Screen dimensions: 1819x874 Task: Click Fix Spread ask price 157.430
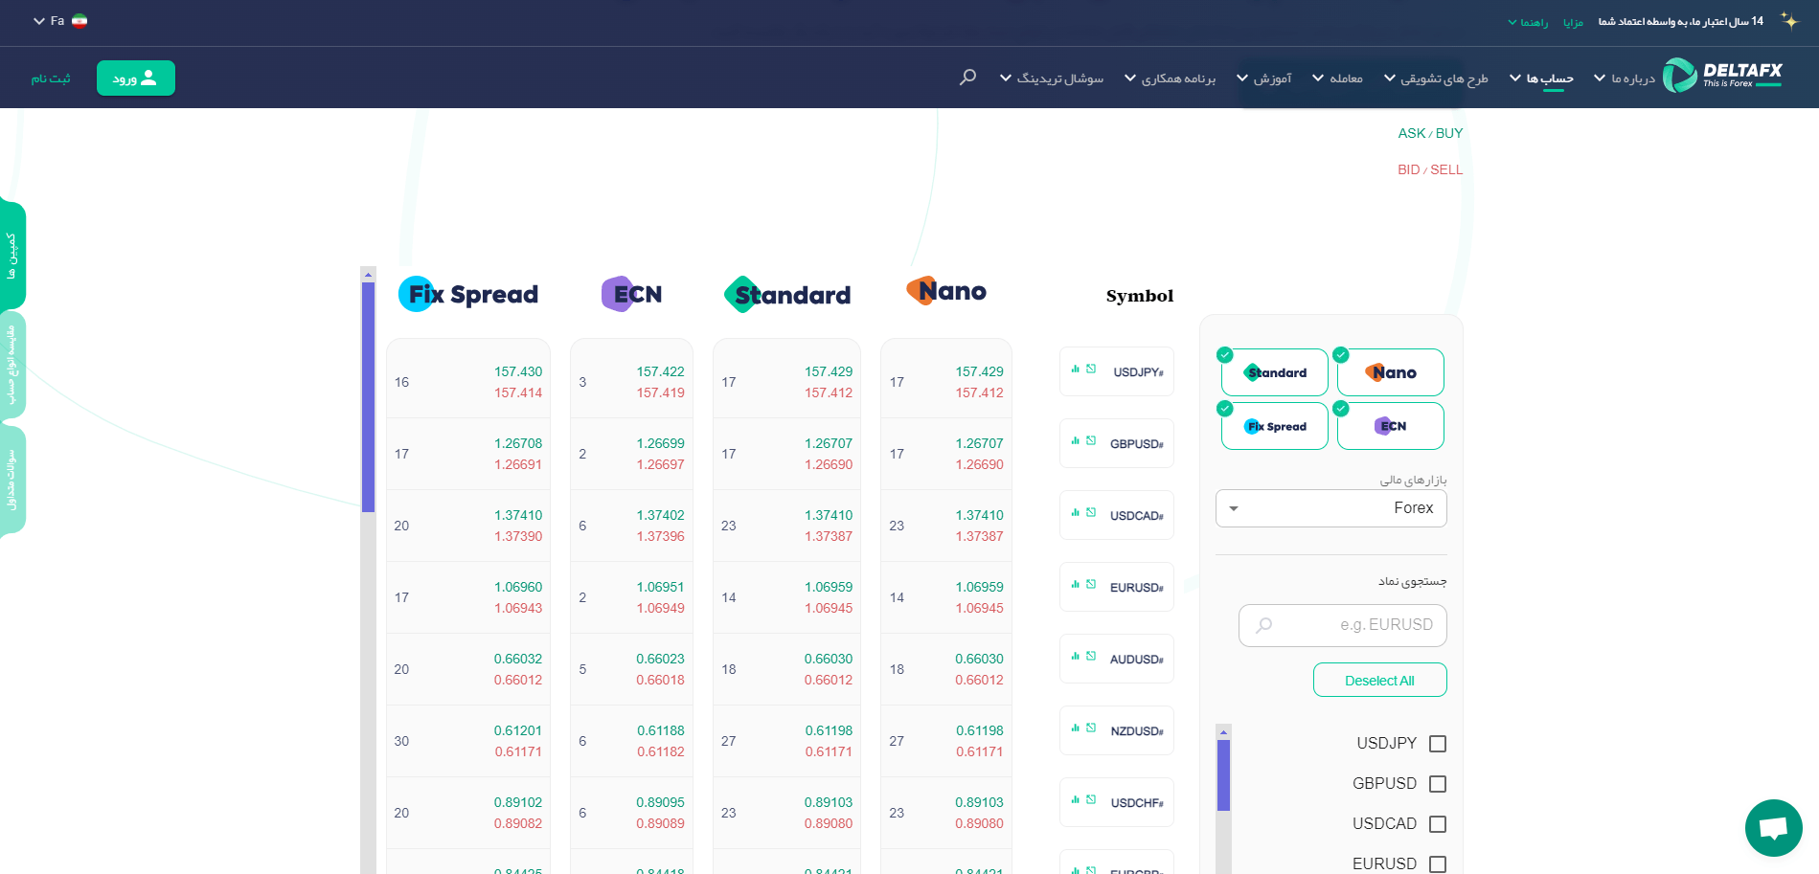518,371
